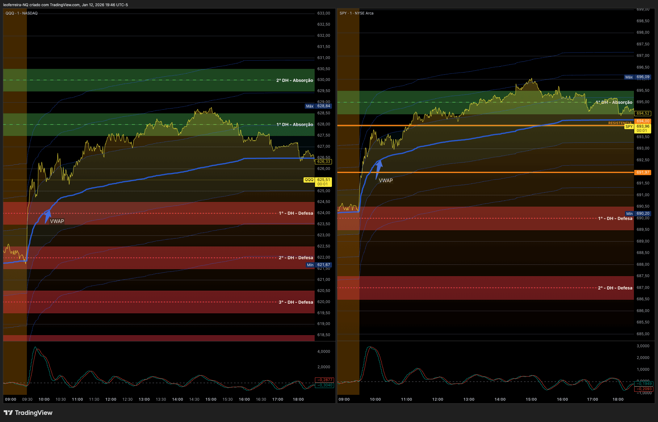The height and width of the screenshot is (422, 658).
Task: Click the 618,50 price scale label
Action: tap(324, 335)
